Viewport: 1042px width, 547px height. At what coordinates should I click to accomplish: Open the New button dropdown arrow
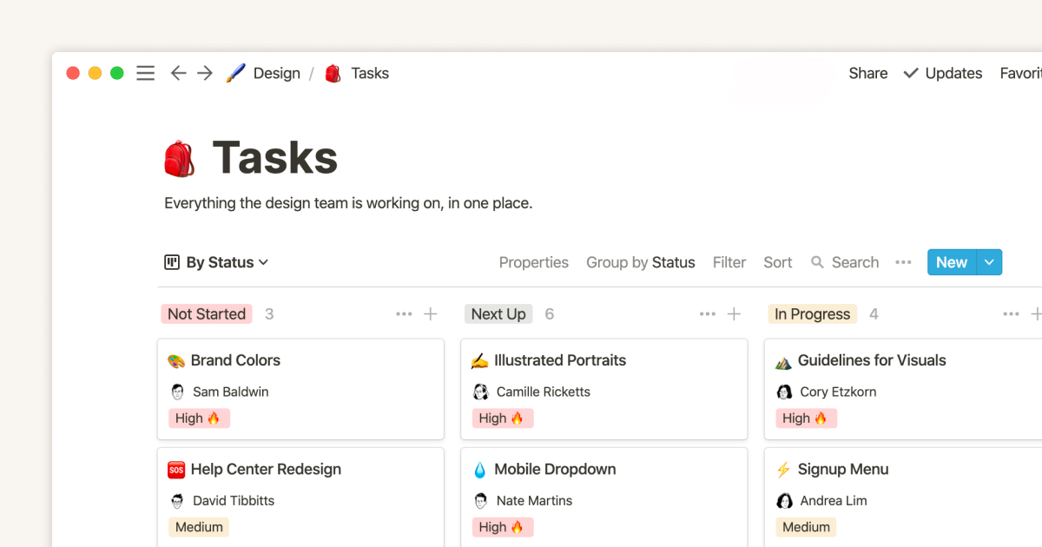coord(988,262)
